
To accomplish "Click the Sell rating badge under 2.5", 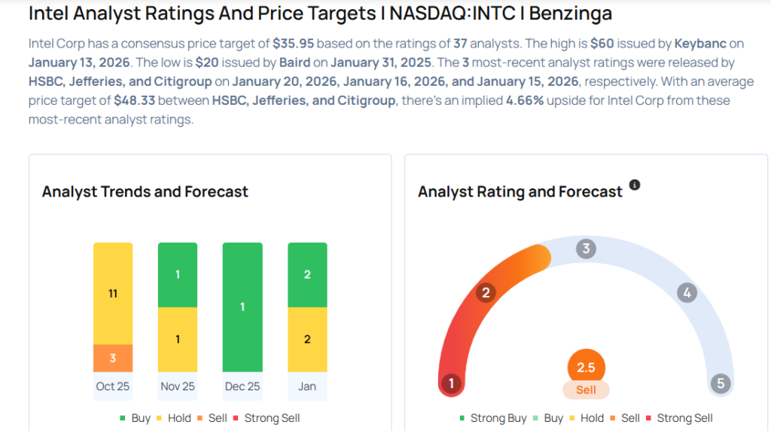I will coord(586,390).
